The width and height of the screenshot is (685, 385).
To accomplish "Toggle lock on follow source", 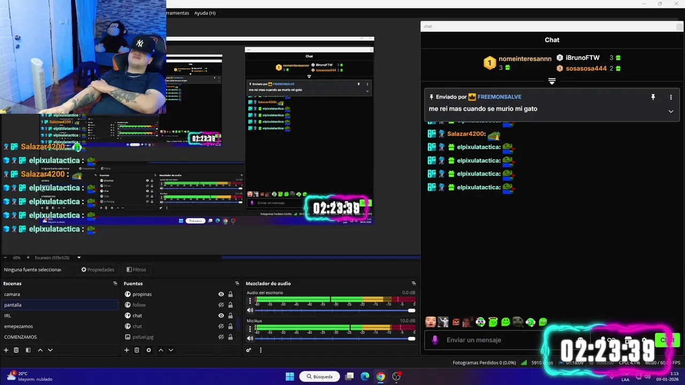I will 230,305.
